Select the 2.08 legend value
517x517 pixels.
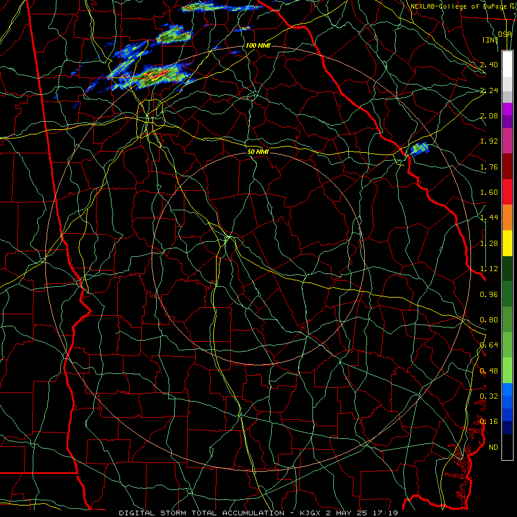[489, 115]
